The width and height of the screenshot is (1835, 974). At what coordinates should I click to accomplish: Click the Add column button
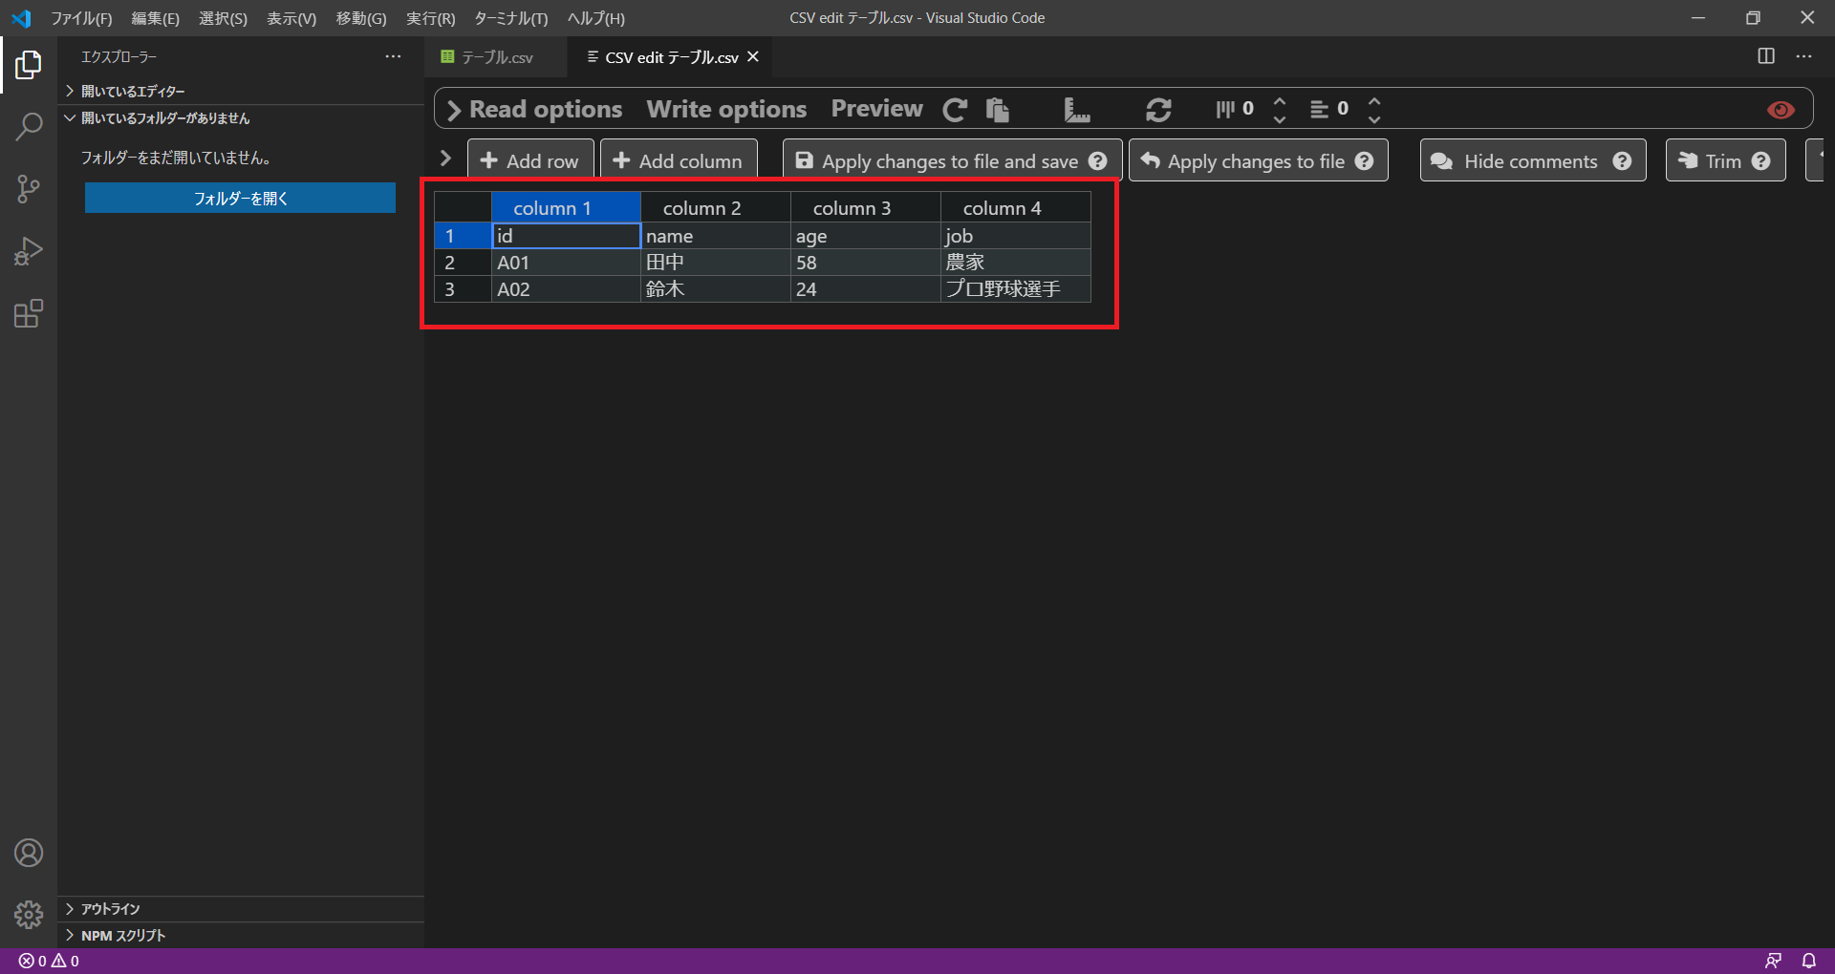679,160
